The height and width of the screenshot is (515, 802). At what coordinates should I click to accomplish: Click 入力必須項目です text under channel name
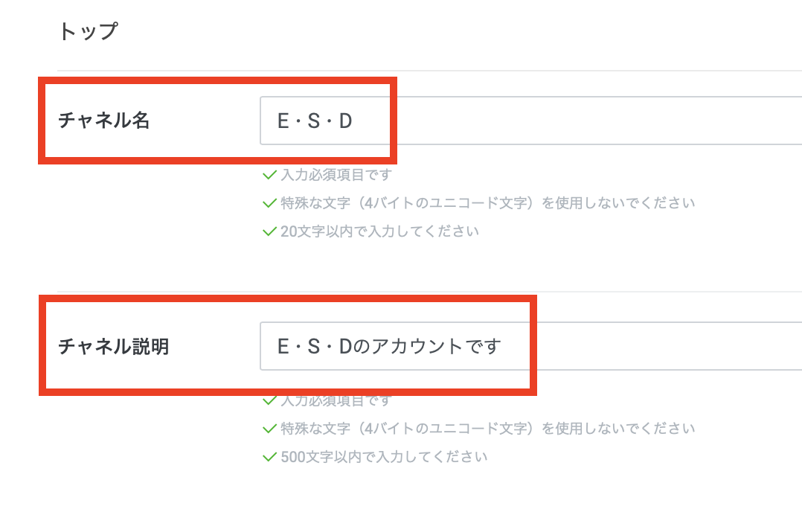pos(336,176)
